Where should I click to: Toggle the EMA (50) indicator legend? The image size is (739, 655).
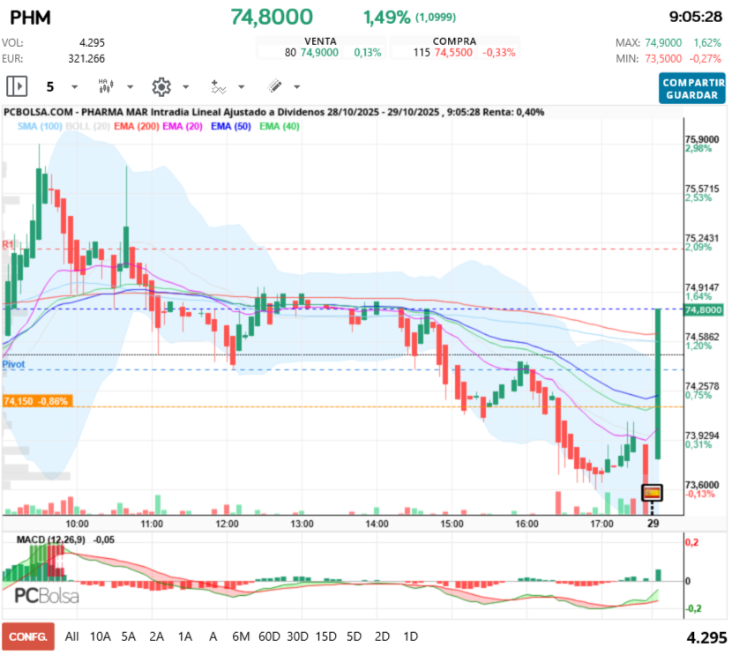[231, 127]
